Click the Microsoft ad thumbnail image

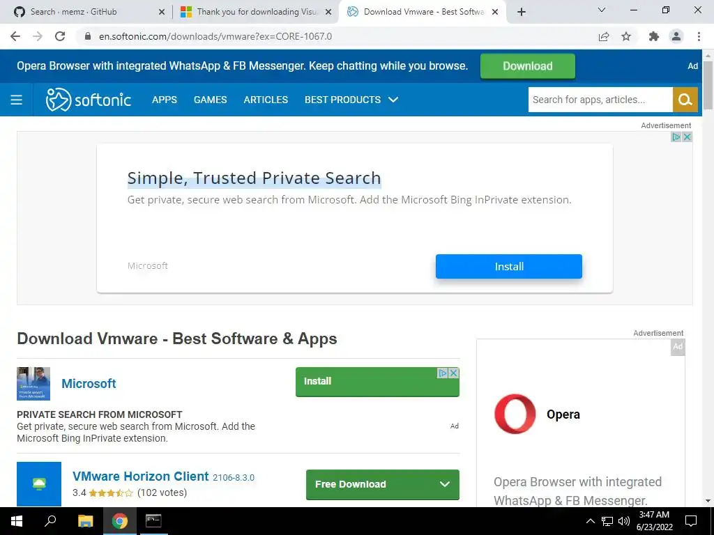tap(33, 384)
